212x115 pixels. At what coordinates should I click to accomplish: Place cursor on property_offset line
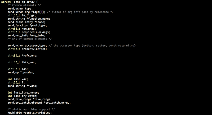tap(27, 49)
